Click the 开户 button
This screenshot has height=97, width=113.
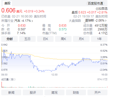pos(97,92)
